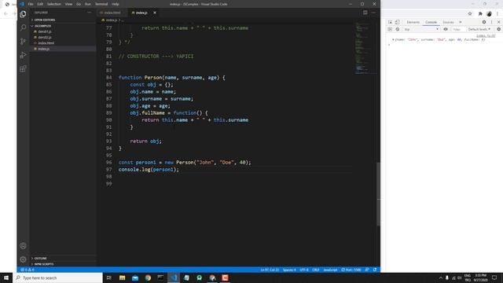Open the Accounts icon in activity bar

[23, 246]
